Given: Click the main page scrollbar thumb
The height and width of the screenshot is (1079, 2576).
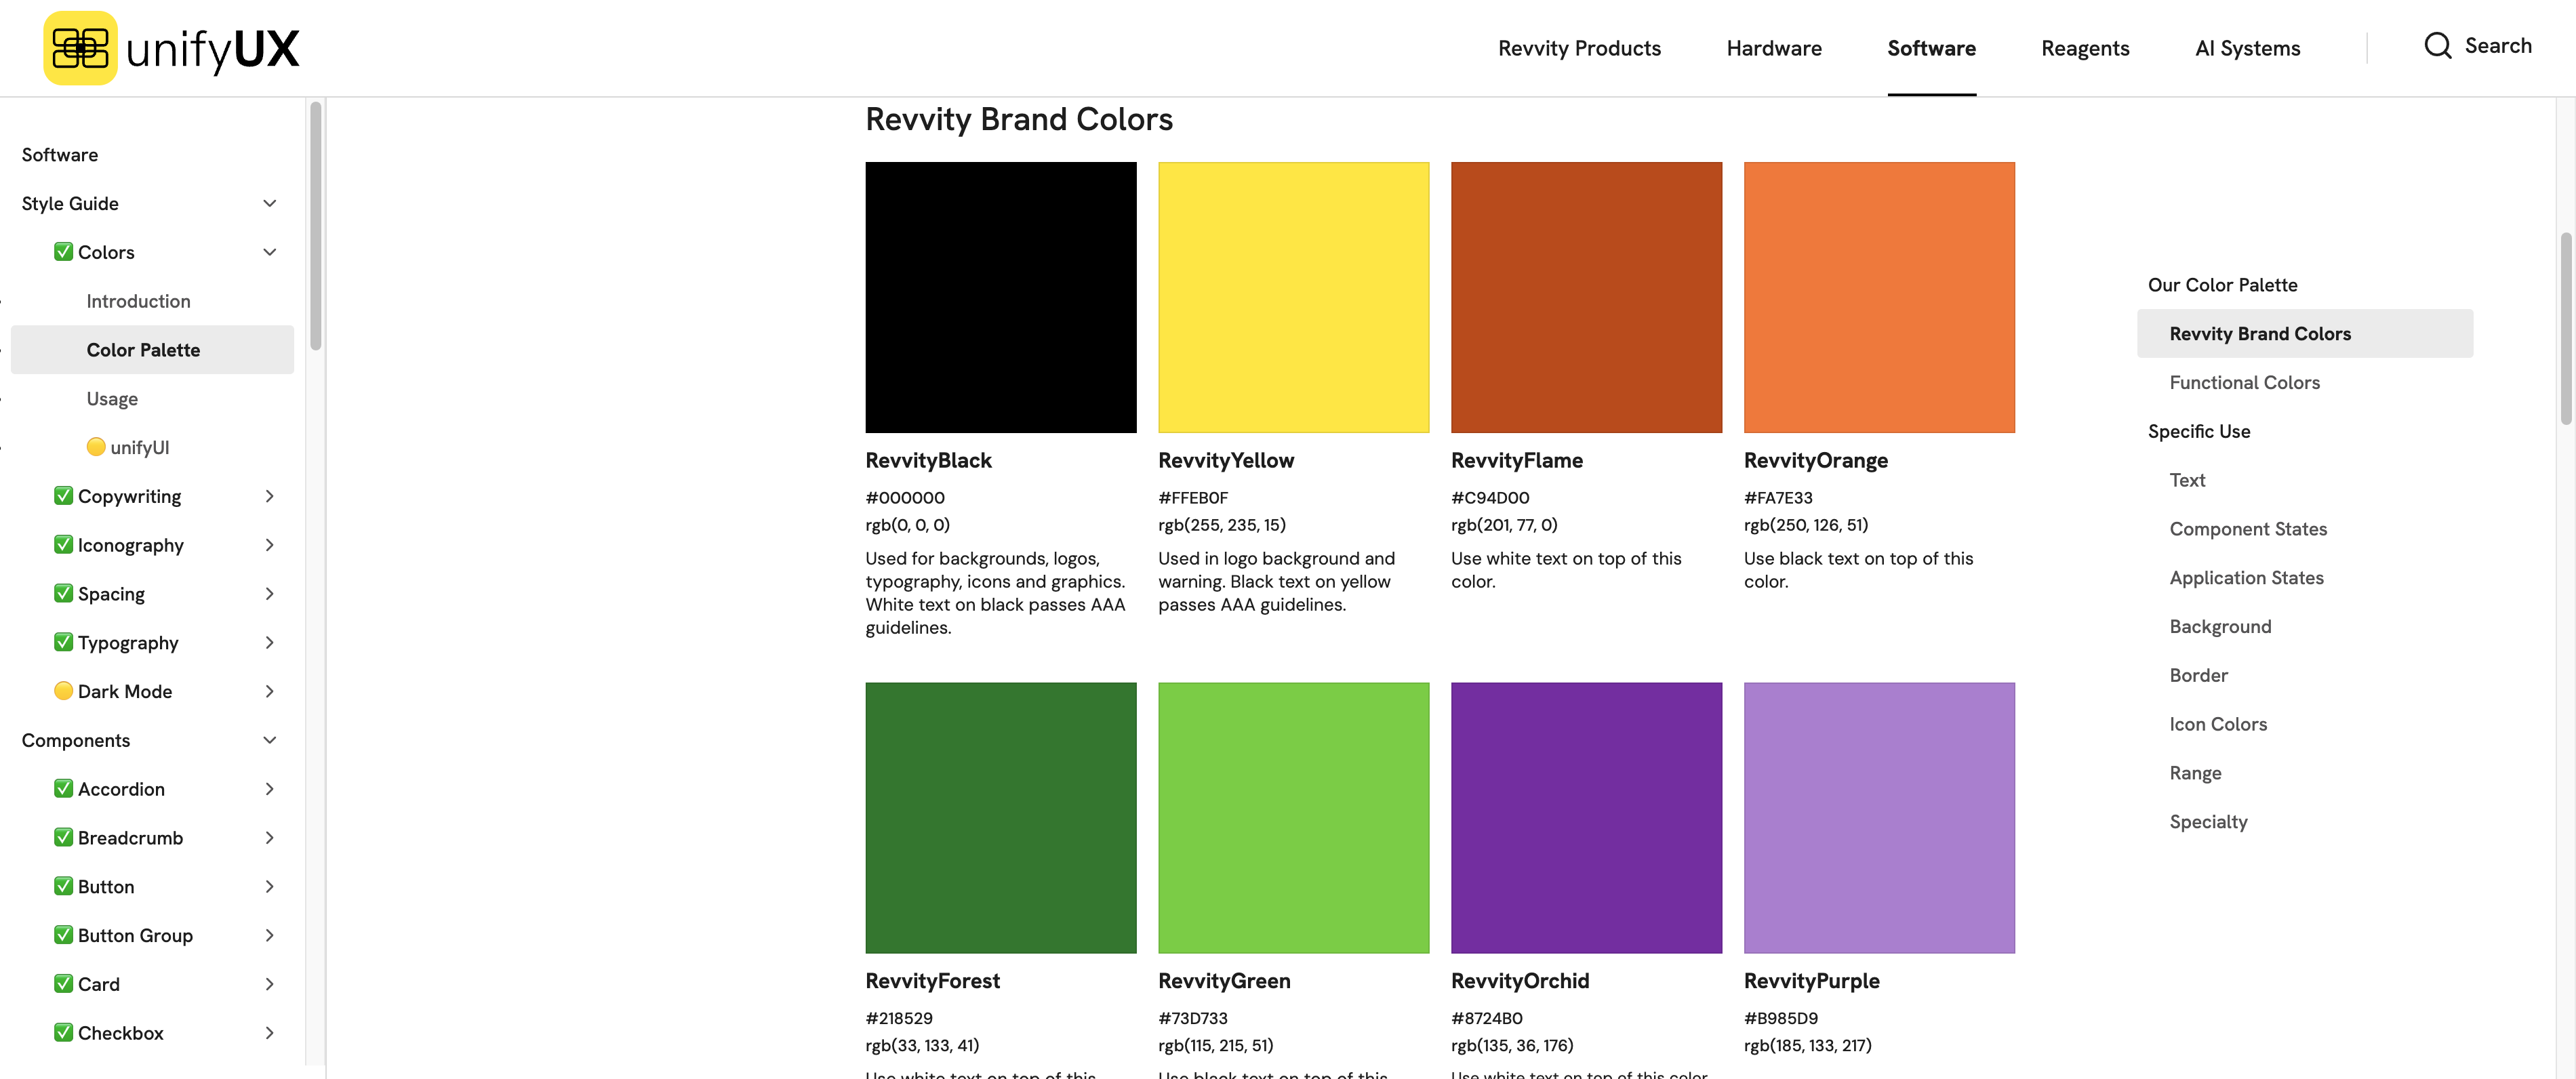Looking at the screenshot, I should pyautogui.click(x=2566, y=329).
